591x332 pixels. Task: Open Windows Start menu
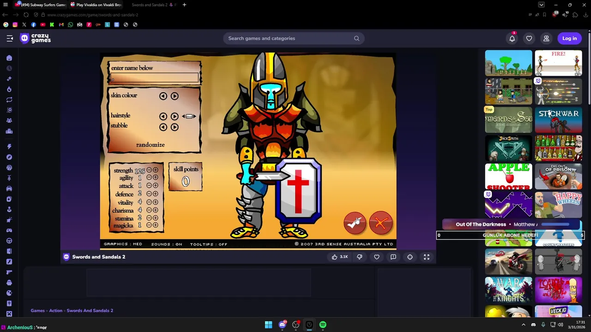(x=268, y=325)
